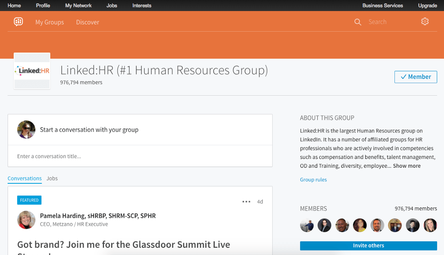The width and height of the screenshot is (444, 255).
Task: Open Pamela Harding's name link
Action: (98, 216)
